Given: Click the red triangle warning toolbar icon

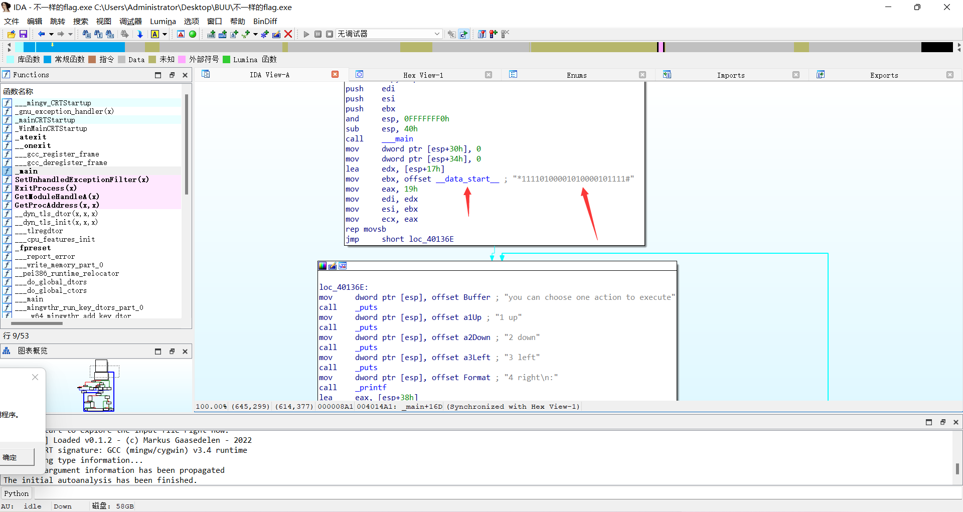Looking at the screenshot, I should coord(181,34).
